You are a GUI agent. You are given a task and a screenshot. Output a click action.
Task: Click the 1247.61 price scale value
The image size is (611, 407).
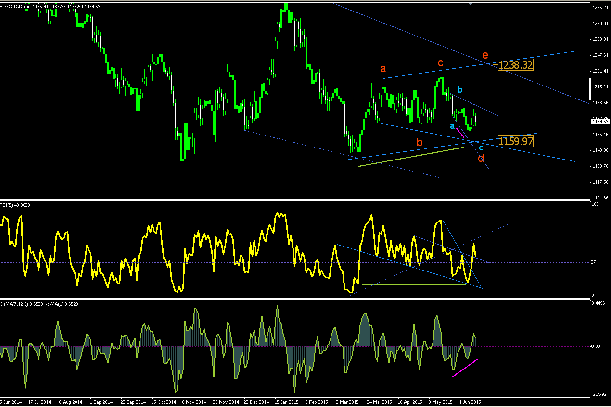pos(600,55)
